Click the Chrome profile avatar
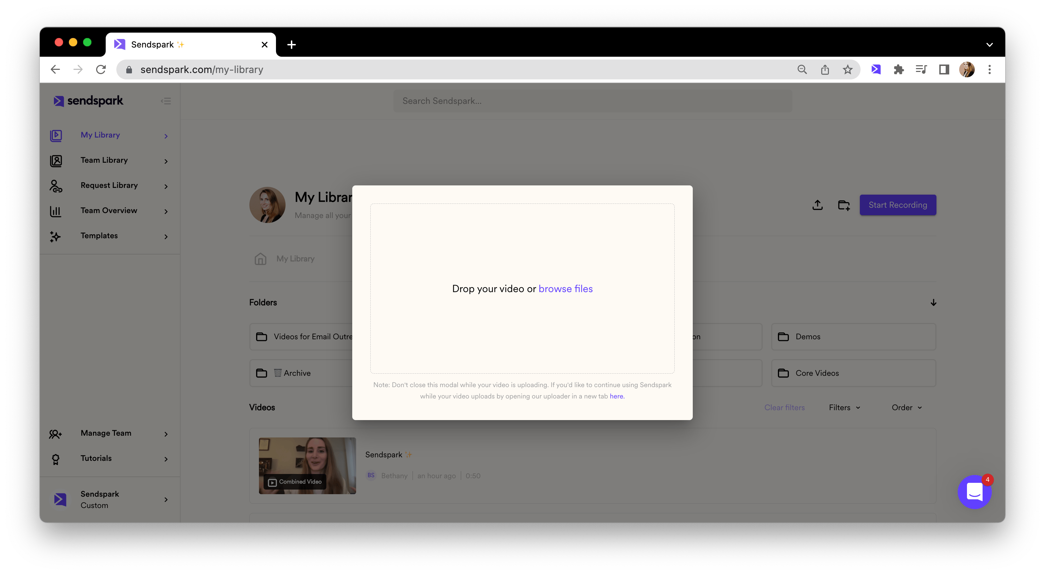The width and height of the screenshot is (1045, 575). pos(967,70)
